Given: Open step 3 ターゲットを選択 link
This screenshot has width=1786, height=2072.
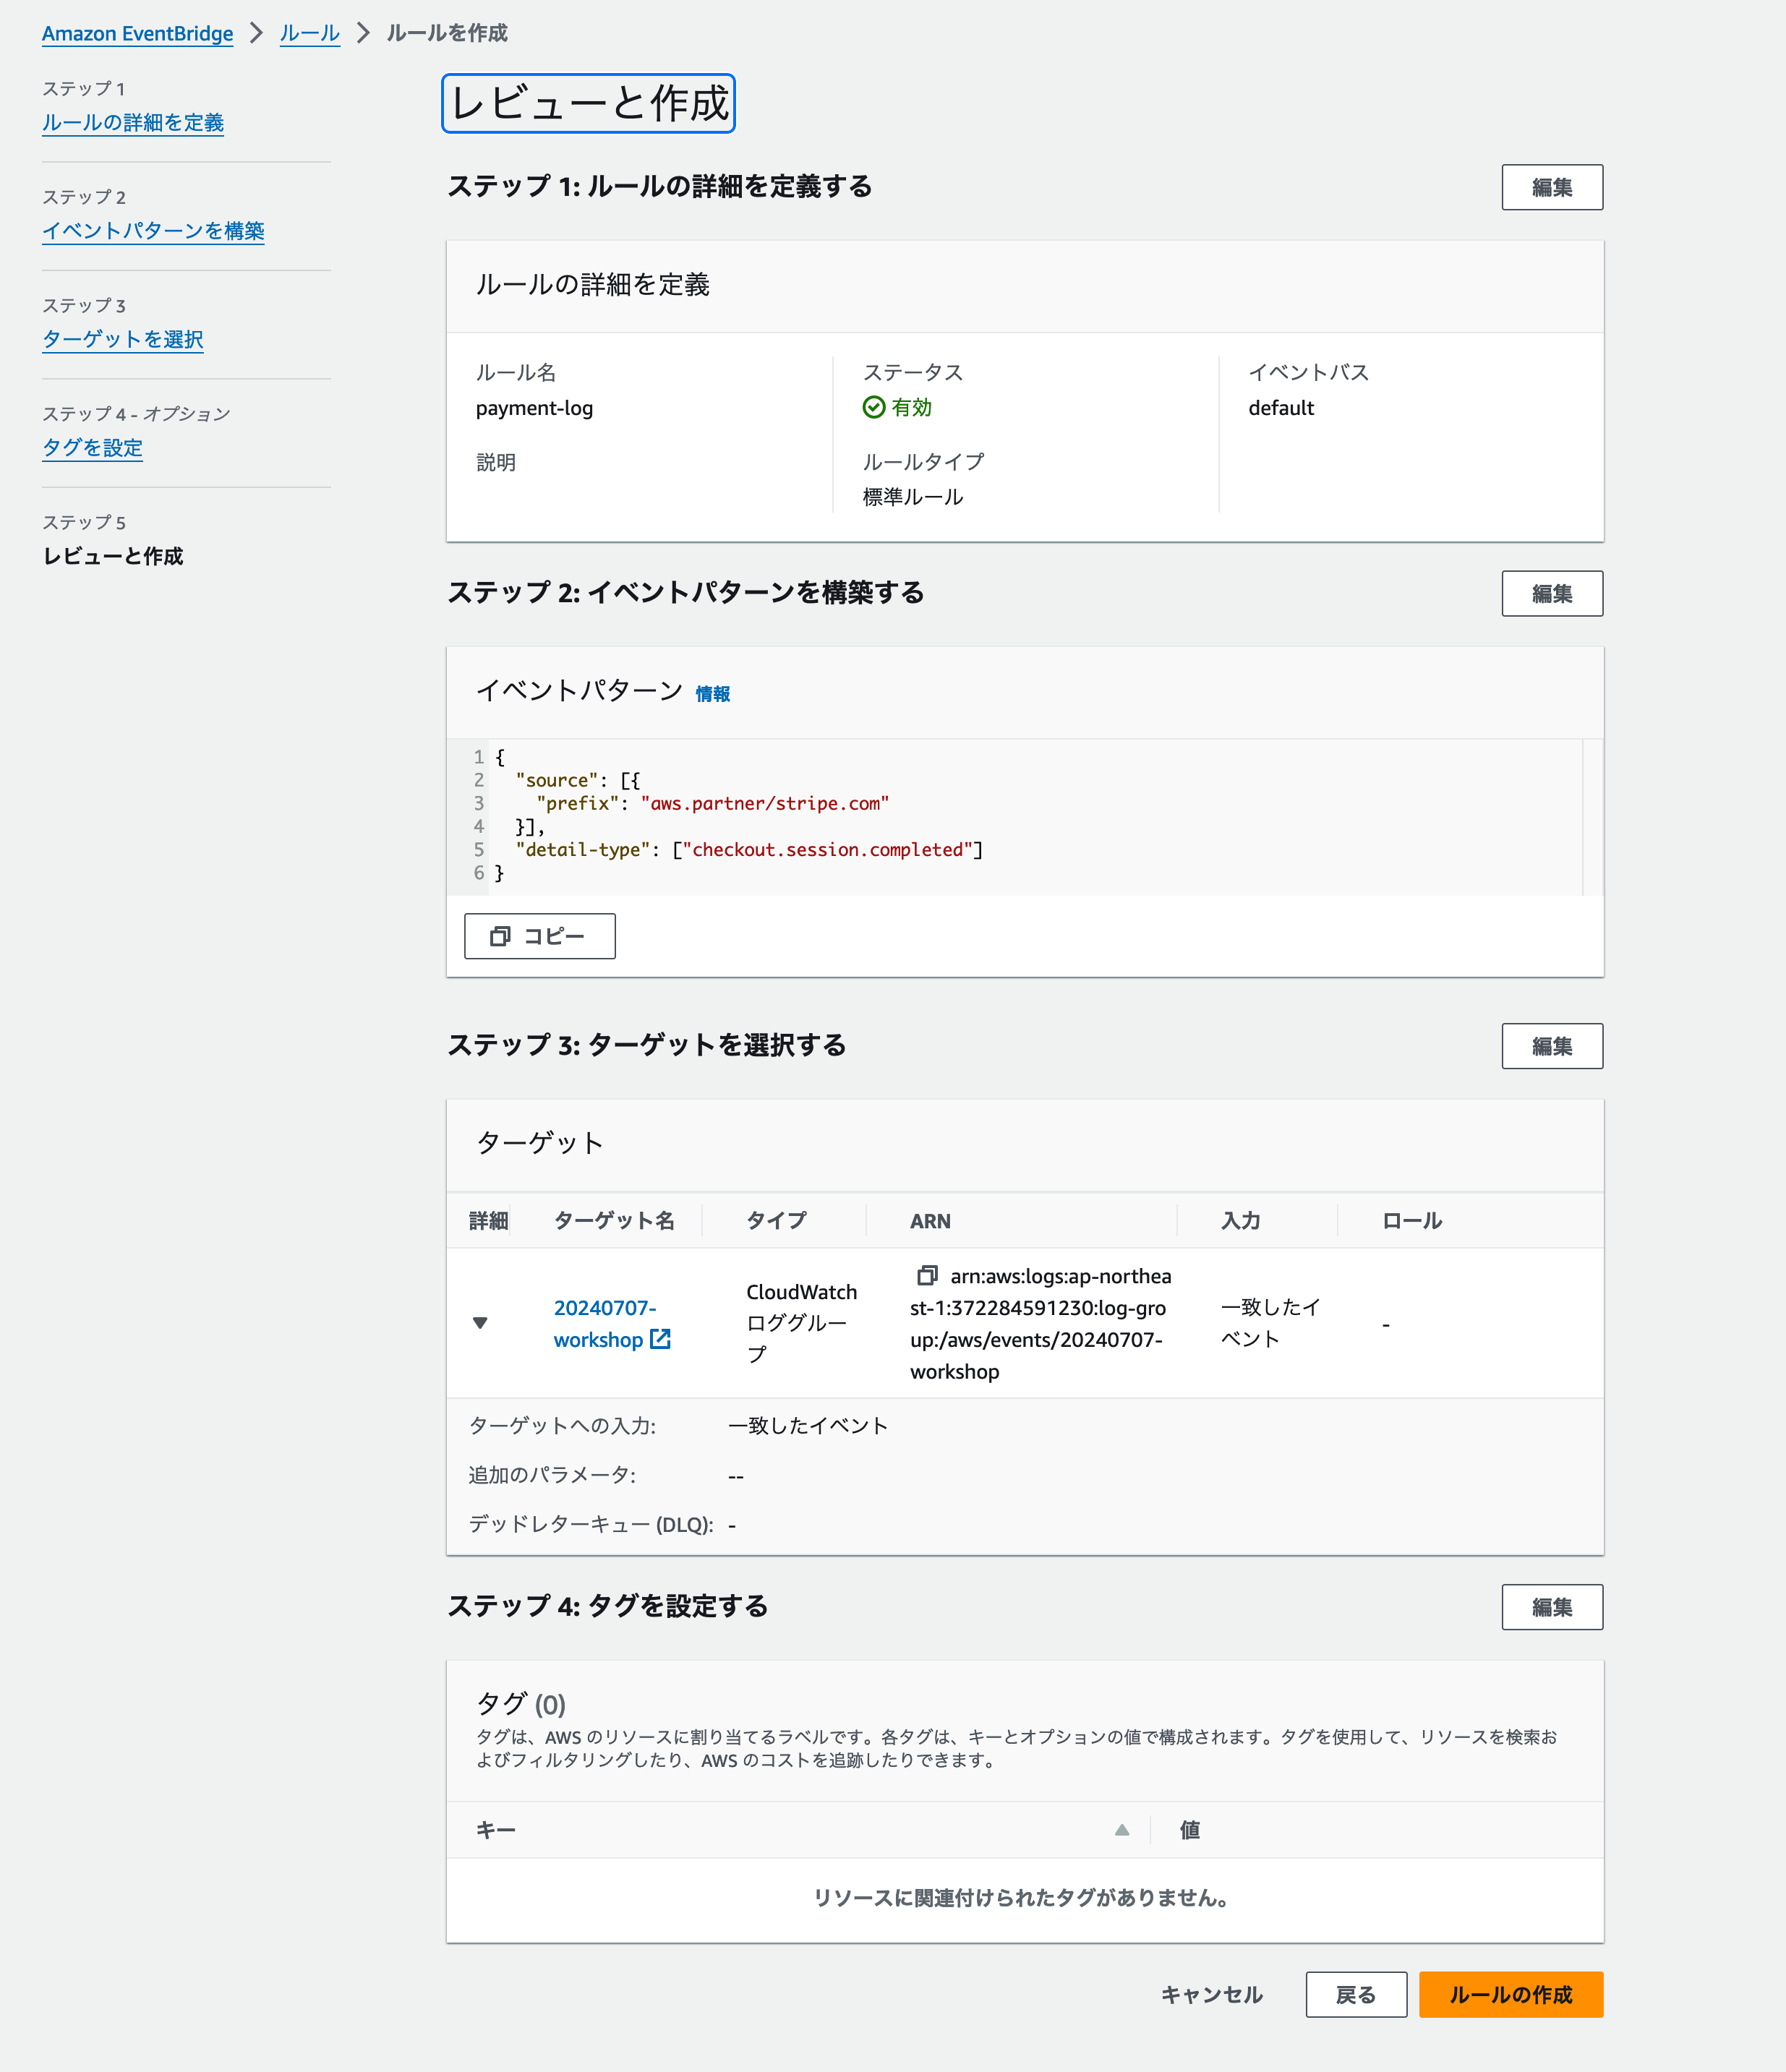Looking at the screenshot, I should [123, 339].
